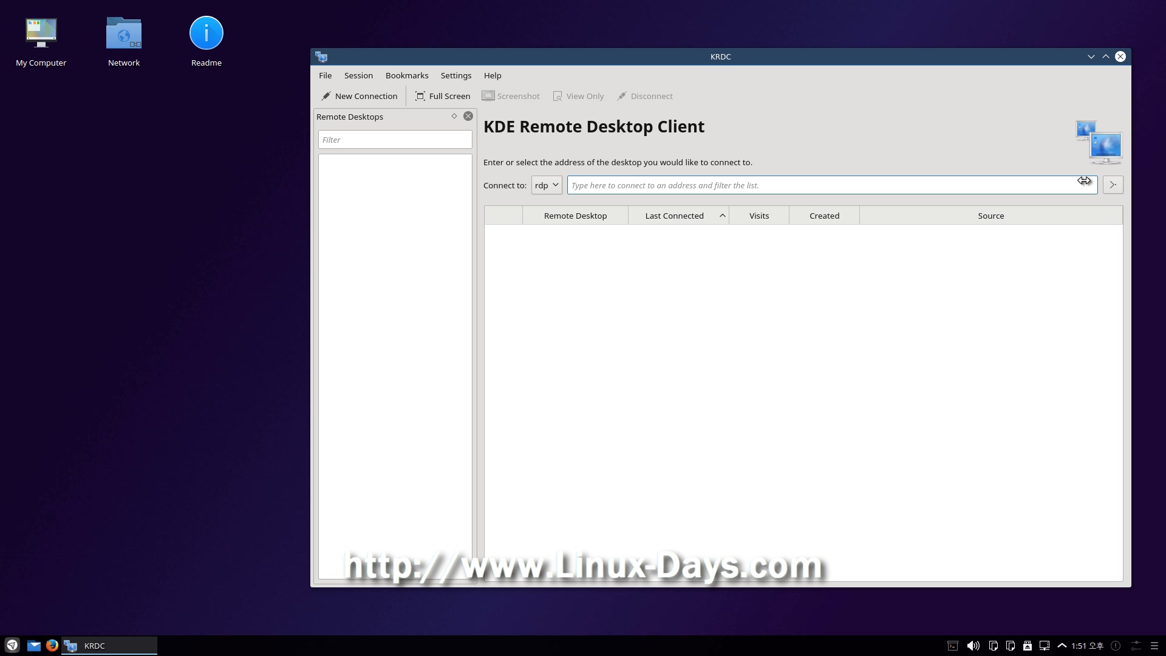Open the Bookmarks menu
Screen dimensions: 1166x656
(x=407, y=75)
